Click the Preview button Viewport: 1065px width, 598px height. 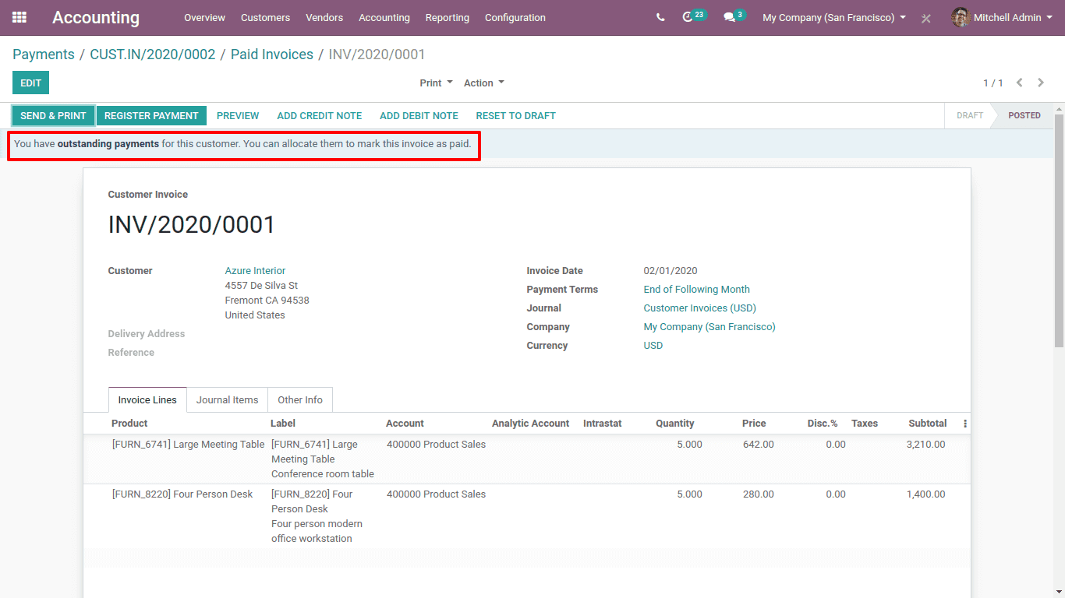click(238, 116)
